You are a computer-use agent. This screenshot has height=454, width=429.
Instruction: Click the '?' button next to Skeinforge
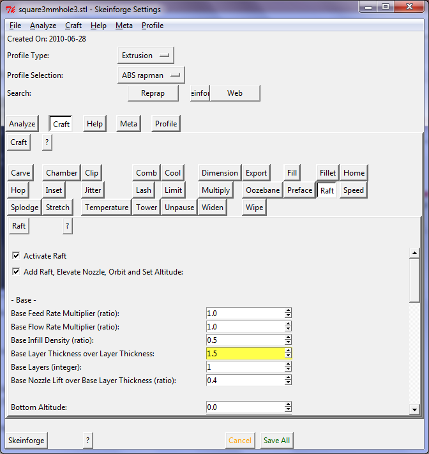coord(88,440)
